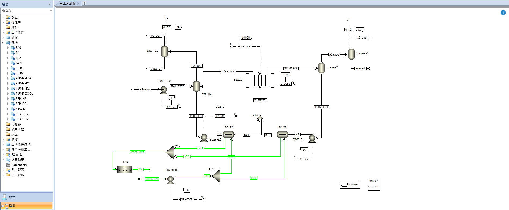Open the 物性 environment button
The image size is (509, 210).
27,197
